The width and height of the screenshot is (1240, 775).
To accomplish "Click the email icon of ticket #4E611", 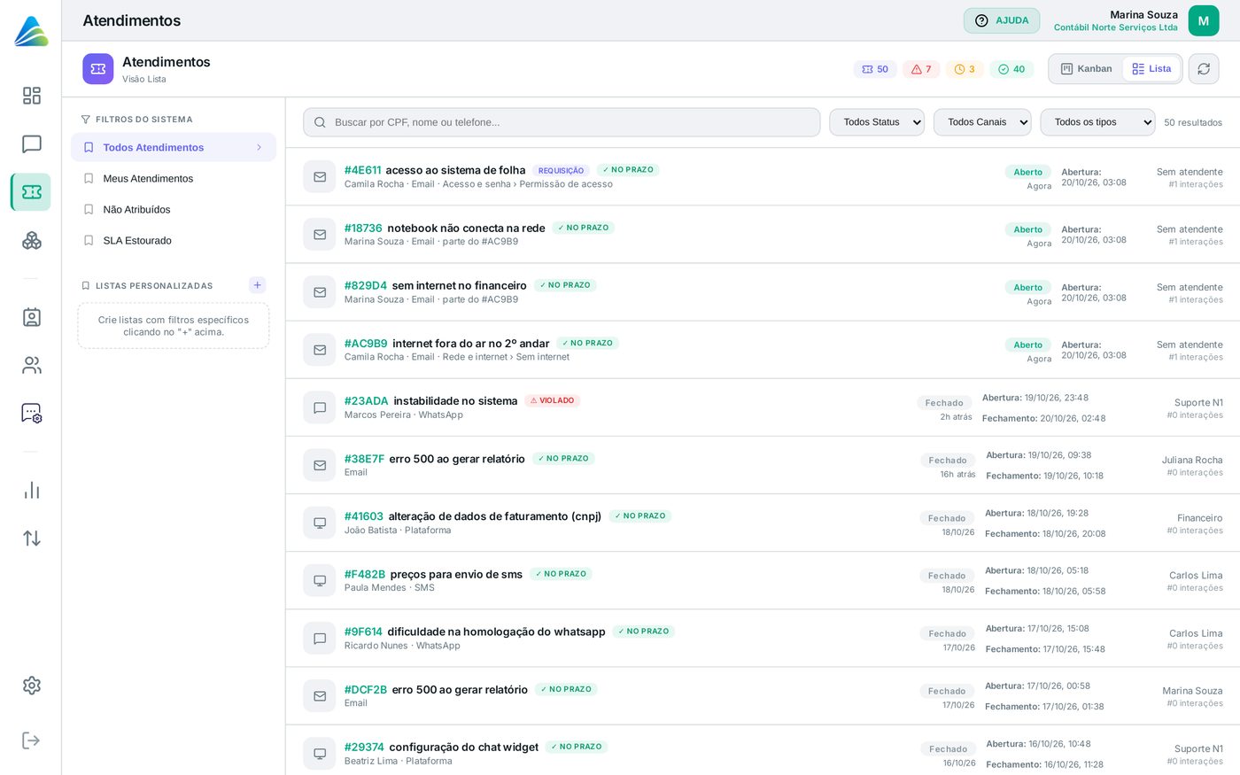I will pos(320,177).
